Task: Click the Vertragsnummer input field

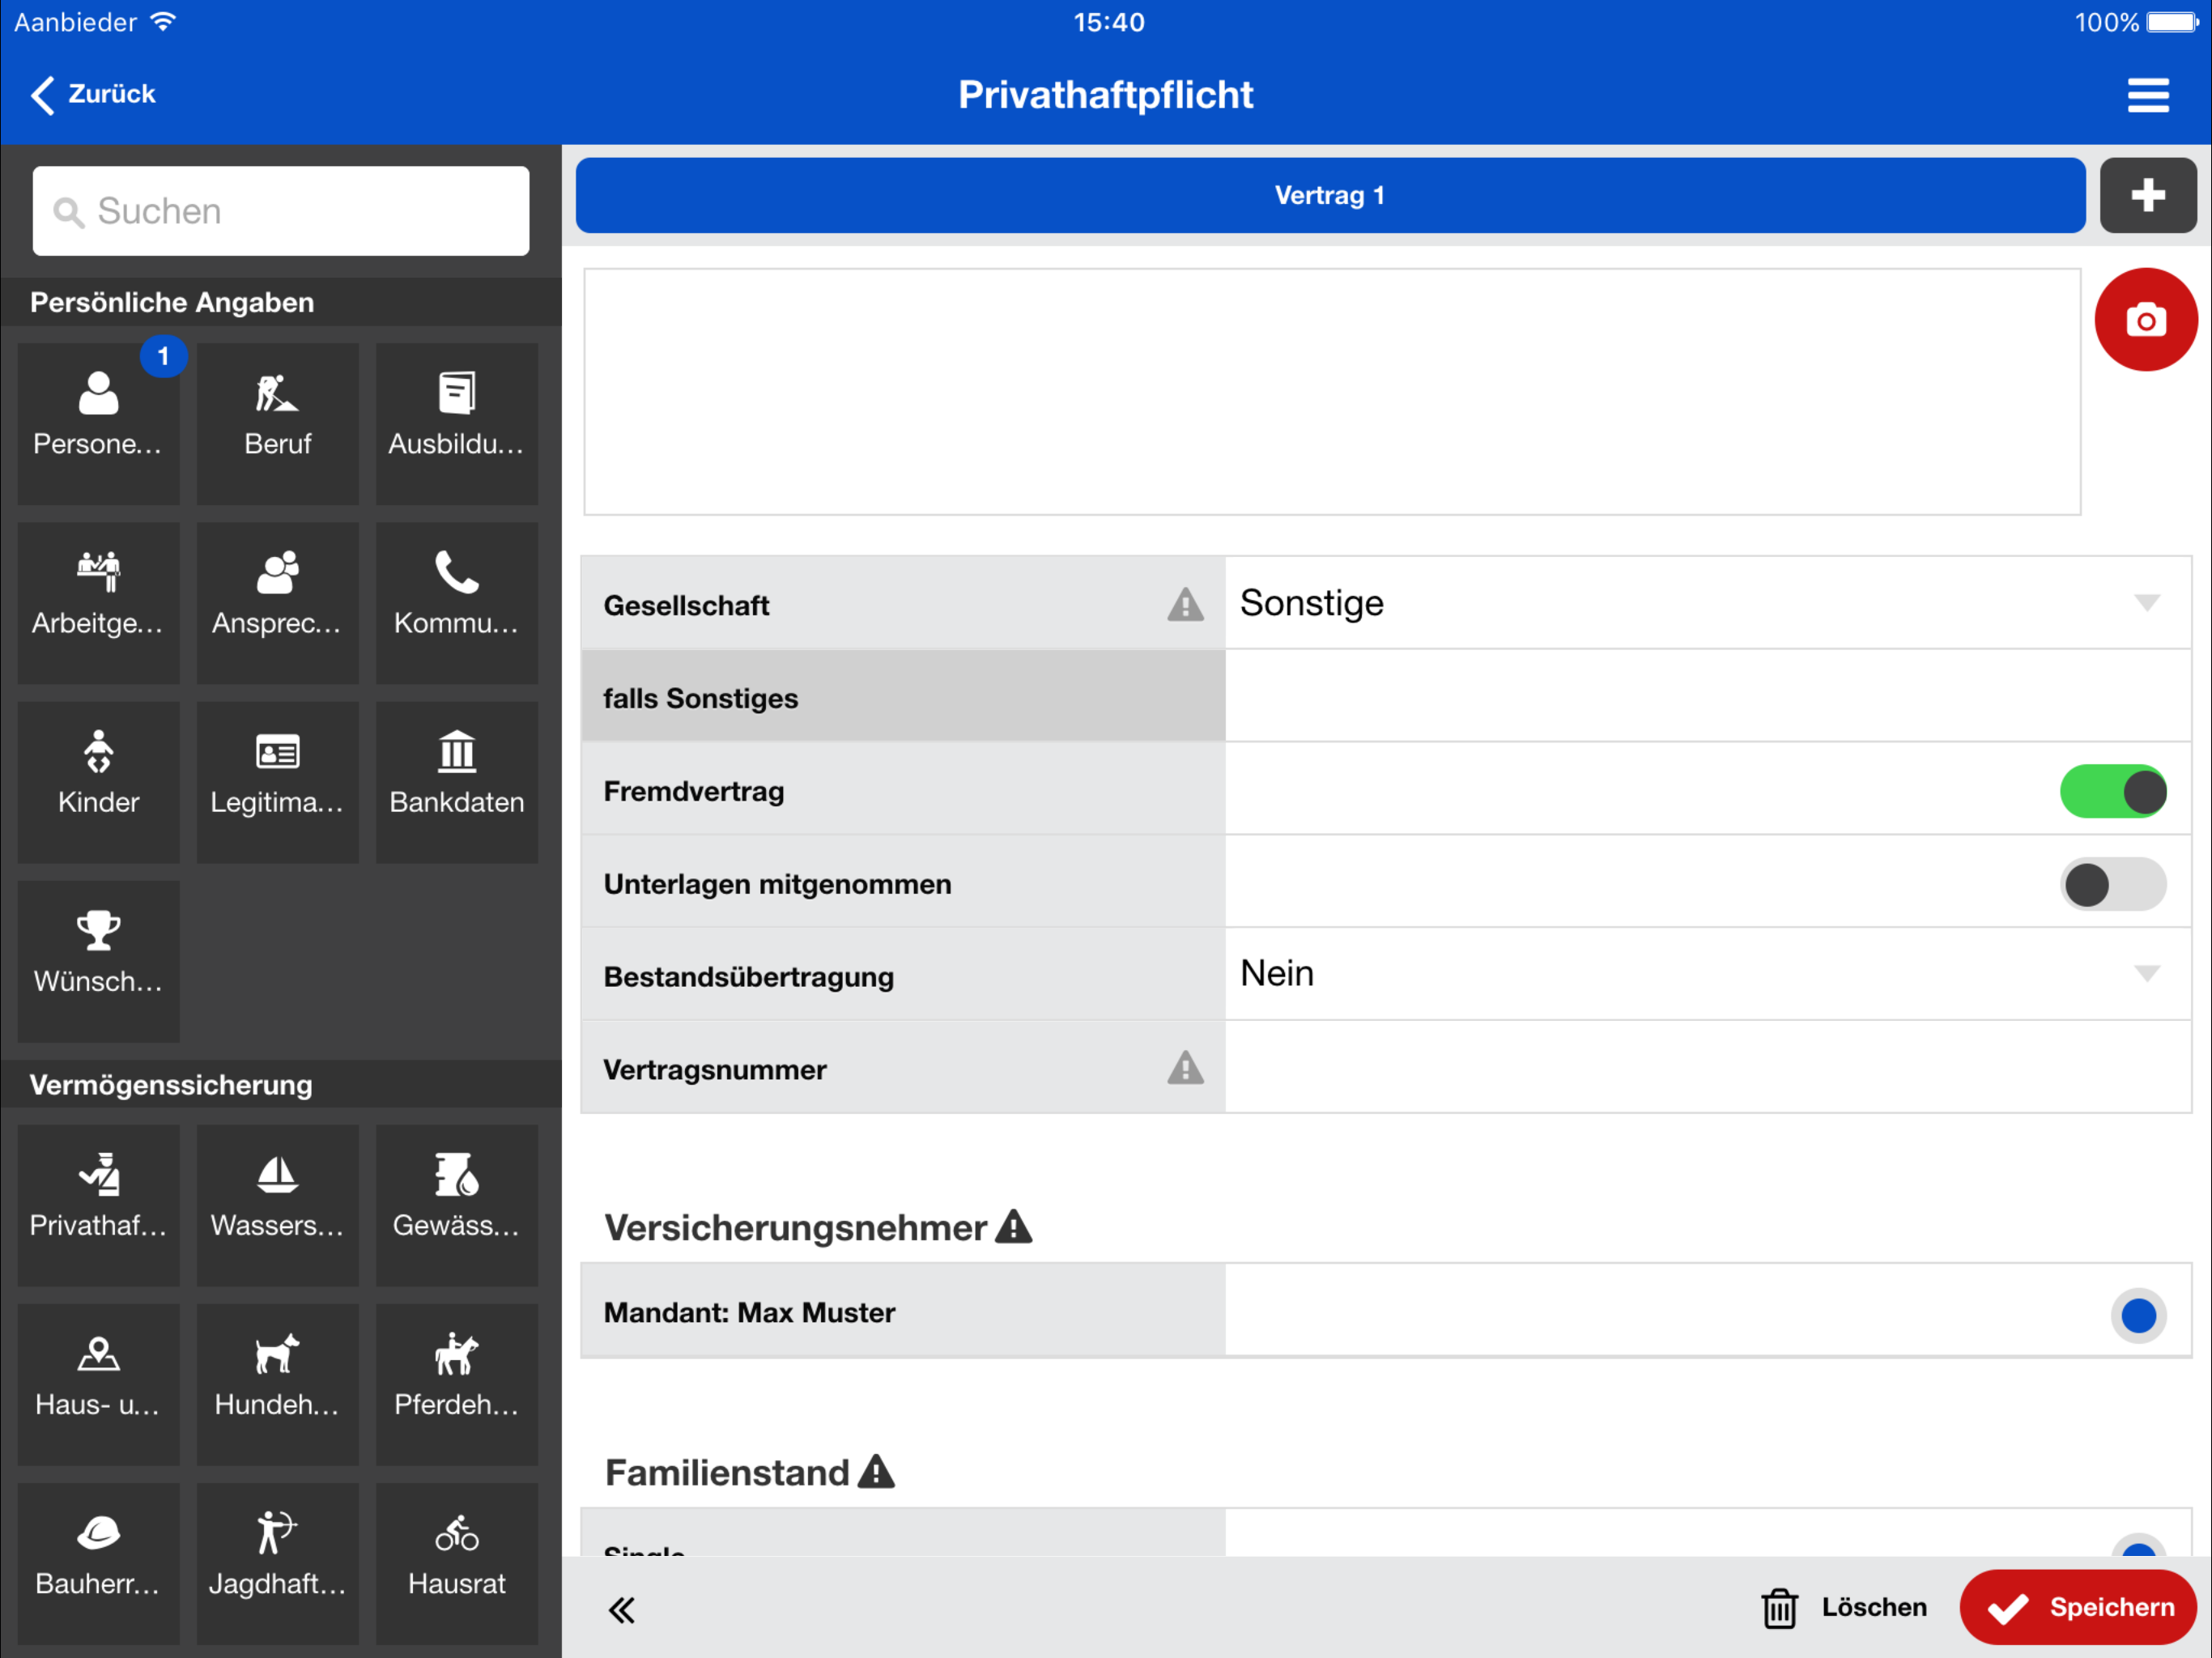Action: [1706, 1068]
